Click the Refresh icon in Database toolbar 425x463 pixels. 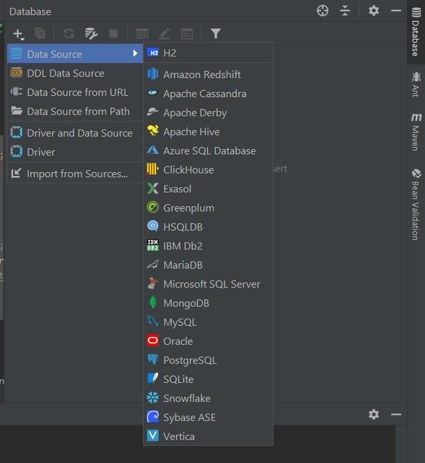coord(69,33)
